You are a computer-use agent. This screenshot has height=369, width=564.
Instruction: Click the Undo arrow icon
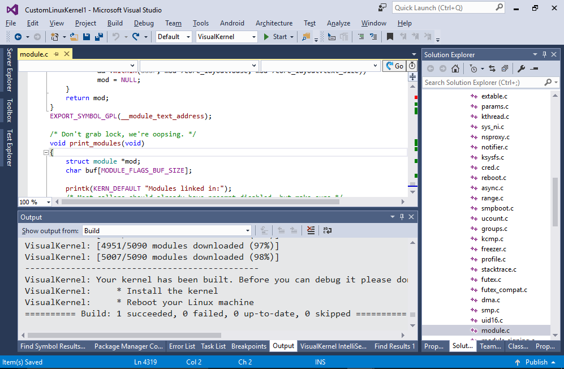coord(116,37)
